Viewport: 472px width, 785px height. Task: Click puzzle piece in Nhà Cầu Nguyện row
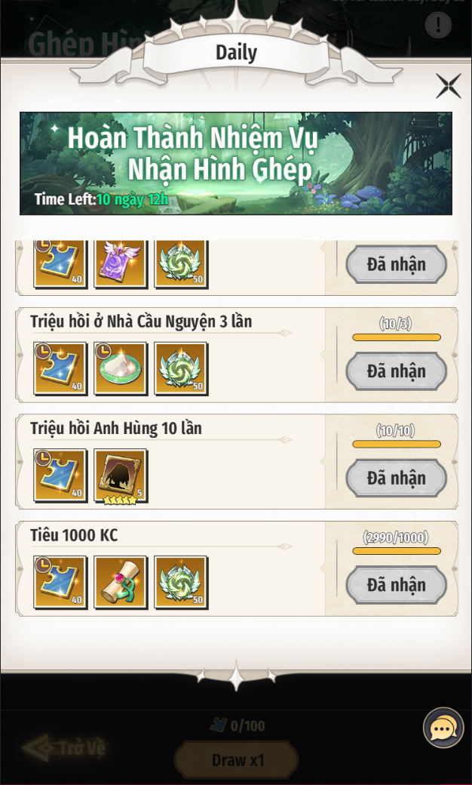[x=60, y=369]
